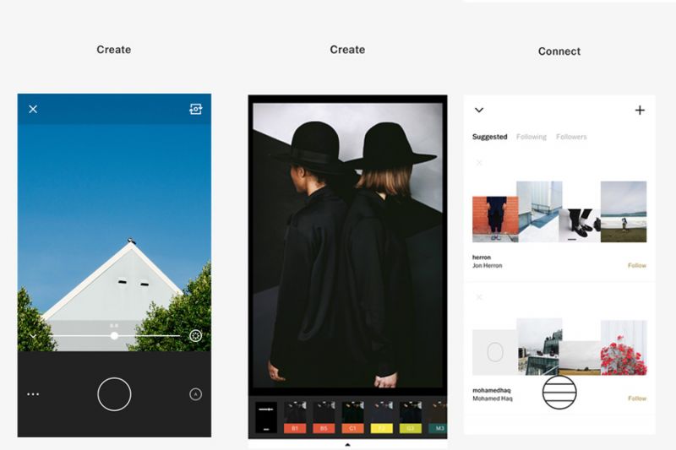Open mohamedhaq's red flowers photo
This screenshot has height=450, width=676.
coord(624,348)
